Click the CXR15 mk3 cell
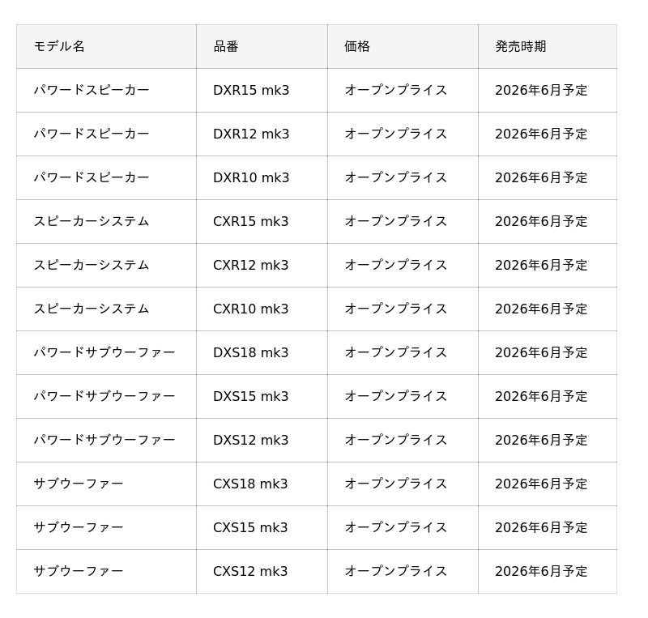 click(x=251, y=222)
